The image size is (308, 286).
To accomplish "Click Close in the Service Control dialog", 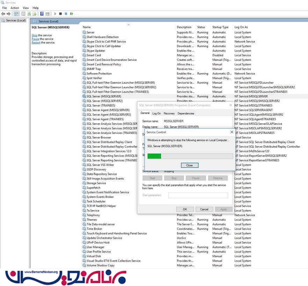I will point(189,165).
